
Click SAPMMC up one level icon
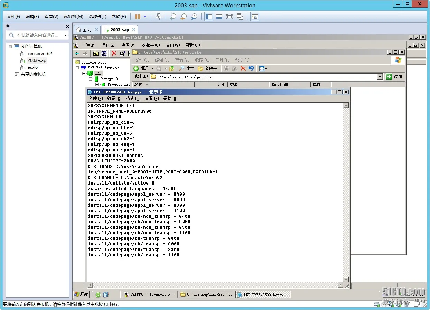[x=96, y=54]
